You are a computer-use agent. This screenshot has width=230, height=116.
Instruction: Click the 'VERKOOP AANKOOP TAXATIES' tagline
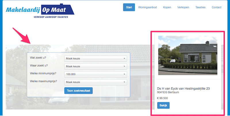tap(51, 17)
